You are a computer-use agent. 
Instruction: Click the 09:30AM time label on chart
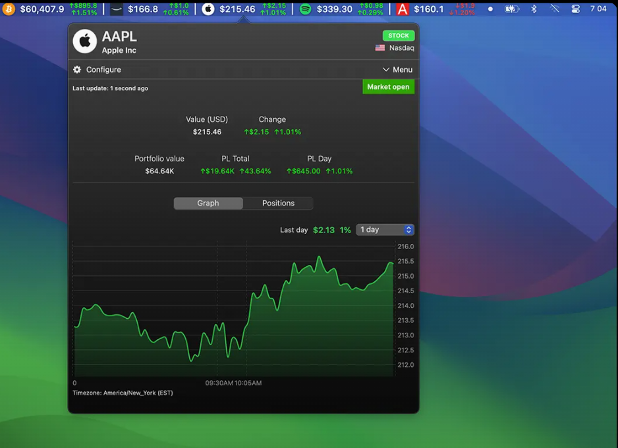(x=219, y=383)
